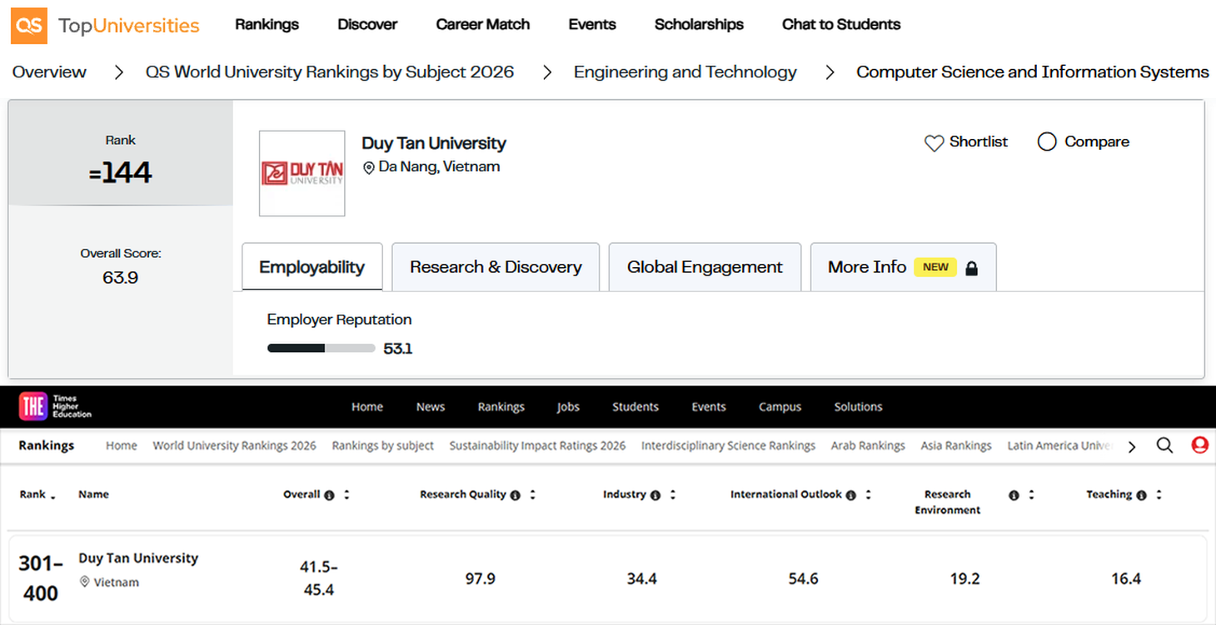Screen dimensions: 1216x625
Task: Open the Rankings menu in QS header
Action: (267, 25)
